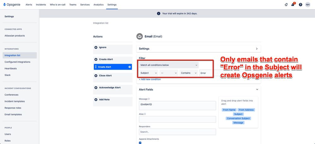Select Integration list in sidebar
Viewport: 315px width, 144px height.
click(20, 55)
